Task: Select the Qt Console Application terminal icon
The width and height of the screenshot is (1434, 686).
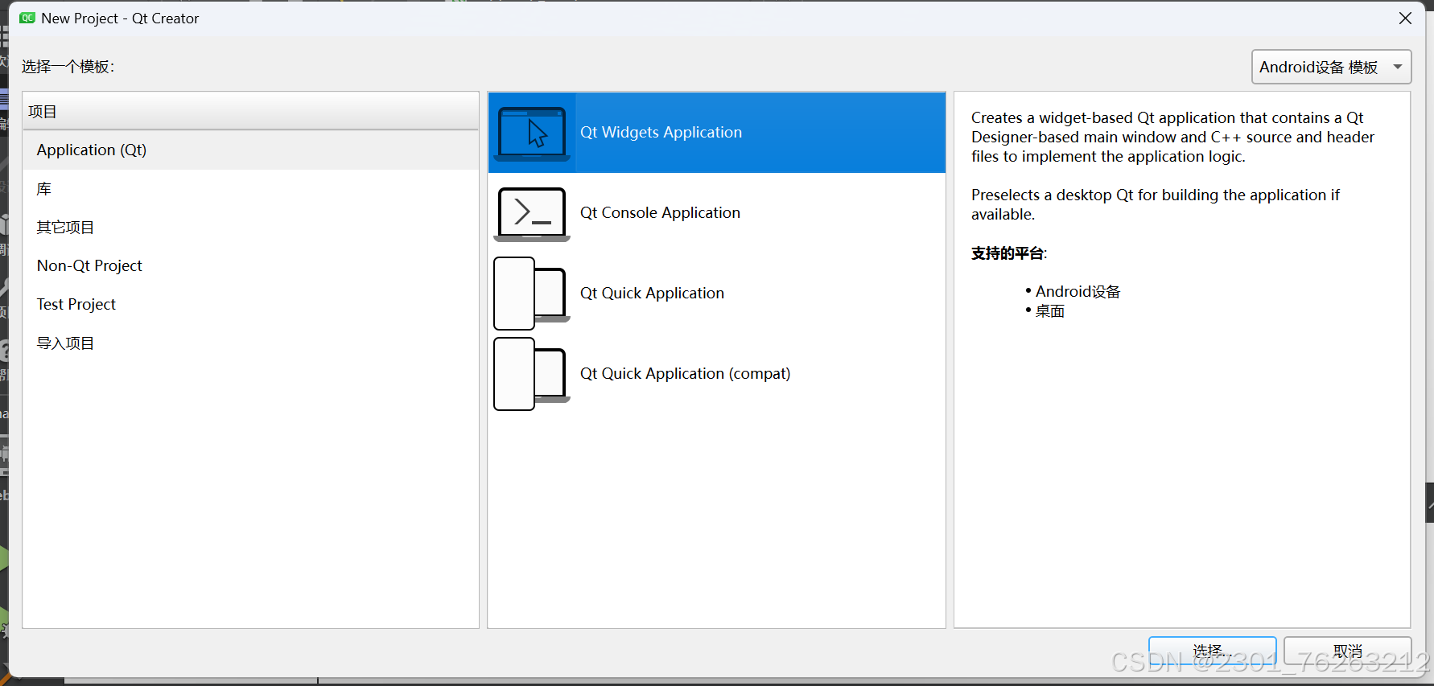Action: 532,214
